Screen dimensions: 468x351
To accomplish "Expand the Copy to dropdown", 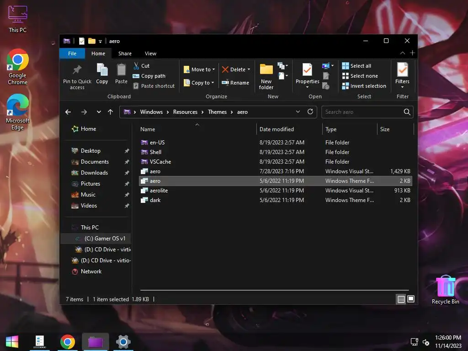I will click(213, 83).
